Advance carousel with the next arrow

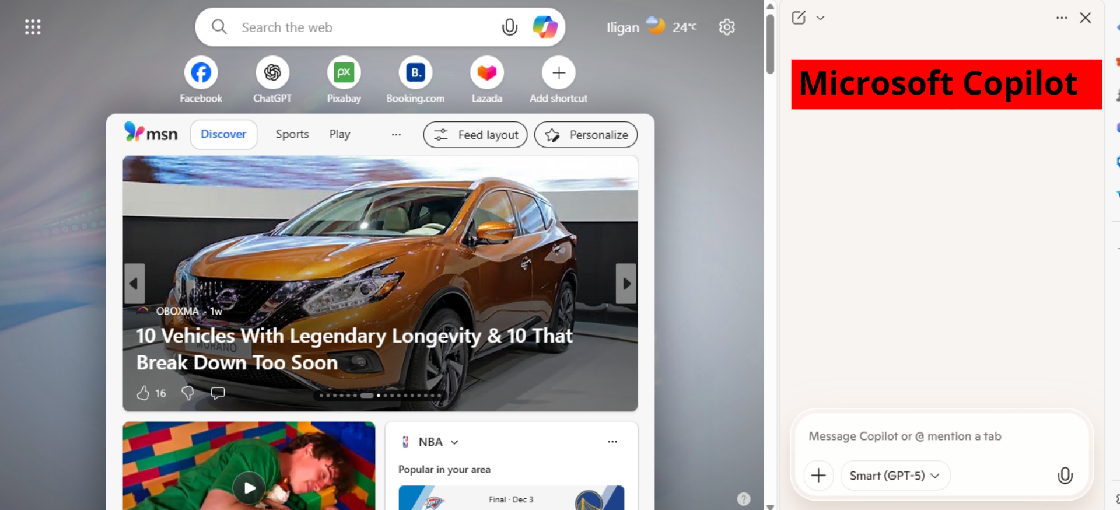(x=626, y=284)
